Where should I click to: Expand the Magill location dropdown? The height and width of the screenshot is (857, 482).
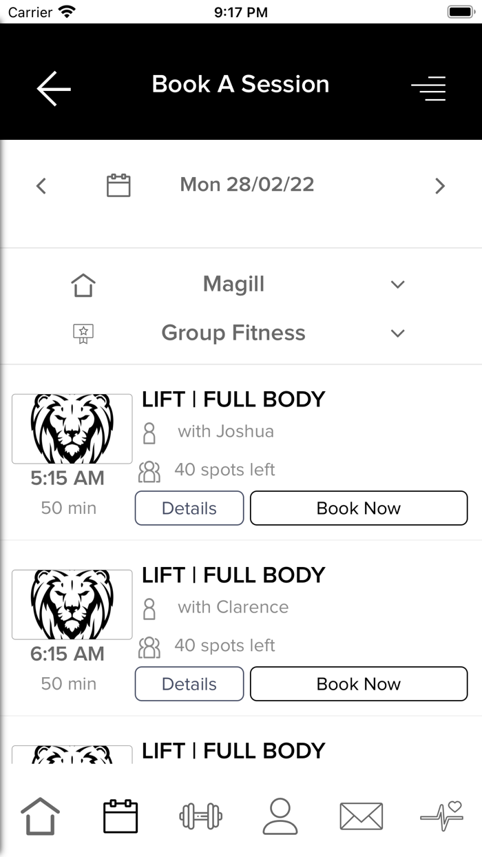[397, 285]
